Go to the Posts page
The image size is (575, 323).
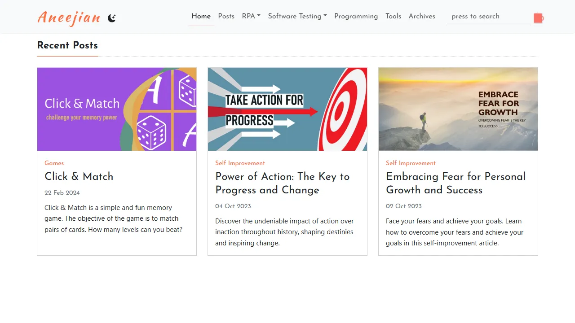(x=226, y=16)
